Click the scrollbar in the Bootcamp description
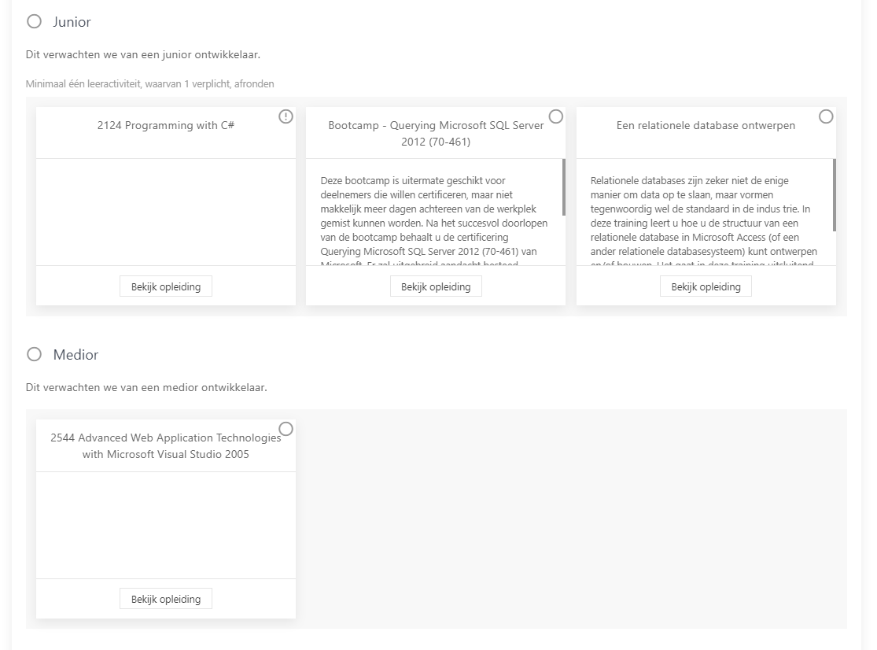Viewport: 877px width, 650px height. click(563, 187)
